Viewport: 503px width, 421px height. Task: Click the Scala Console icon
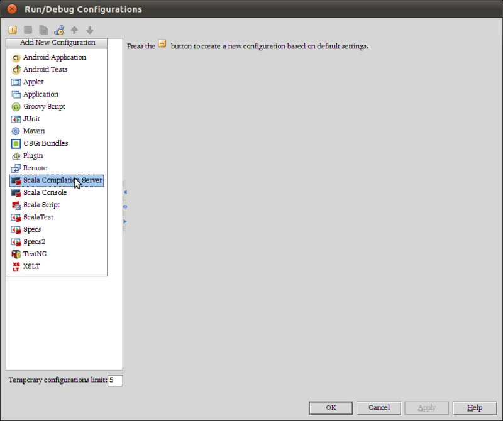[16, 193]
